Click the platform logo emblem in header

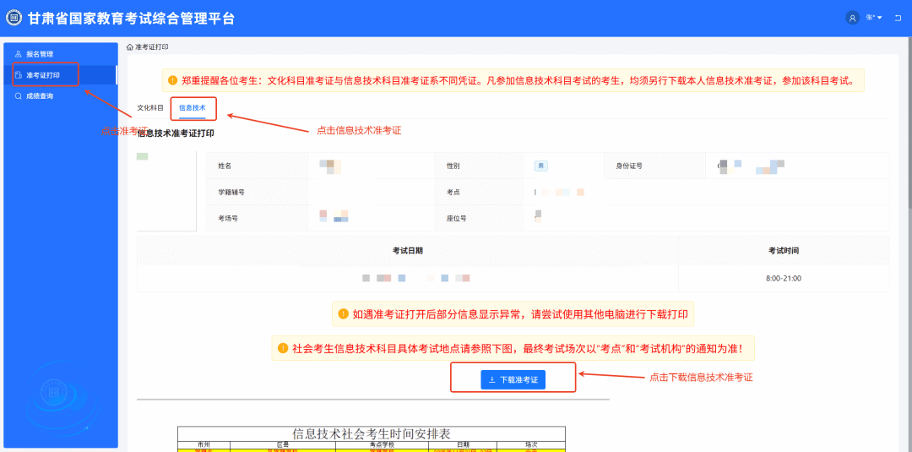point(14,18)
